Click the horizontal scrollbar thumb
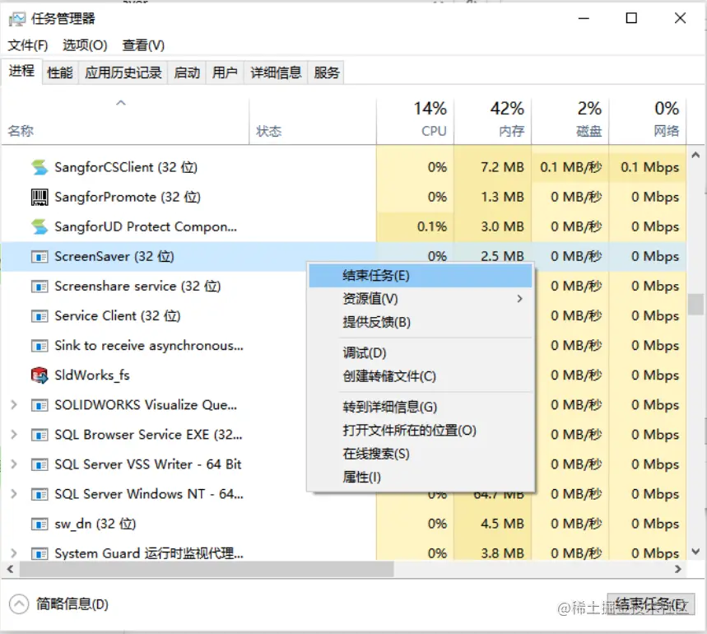707x634 pixels. [207, 569]
